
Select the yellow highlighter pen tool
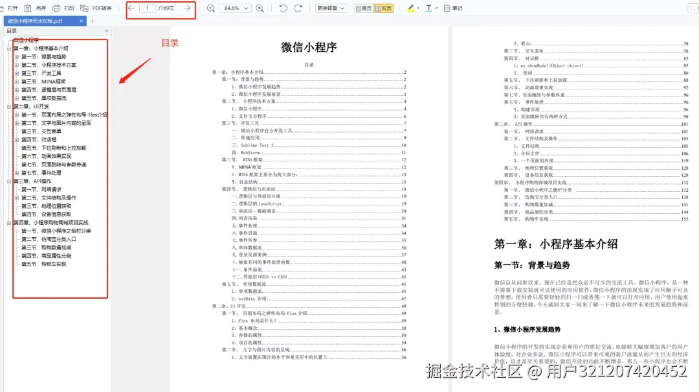pos(411,8)
